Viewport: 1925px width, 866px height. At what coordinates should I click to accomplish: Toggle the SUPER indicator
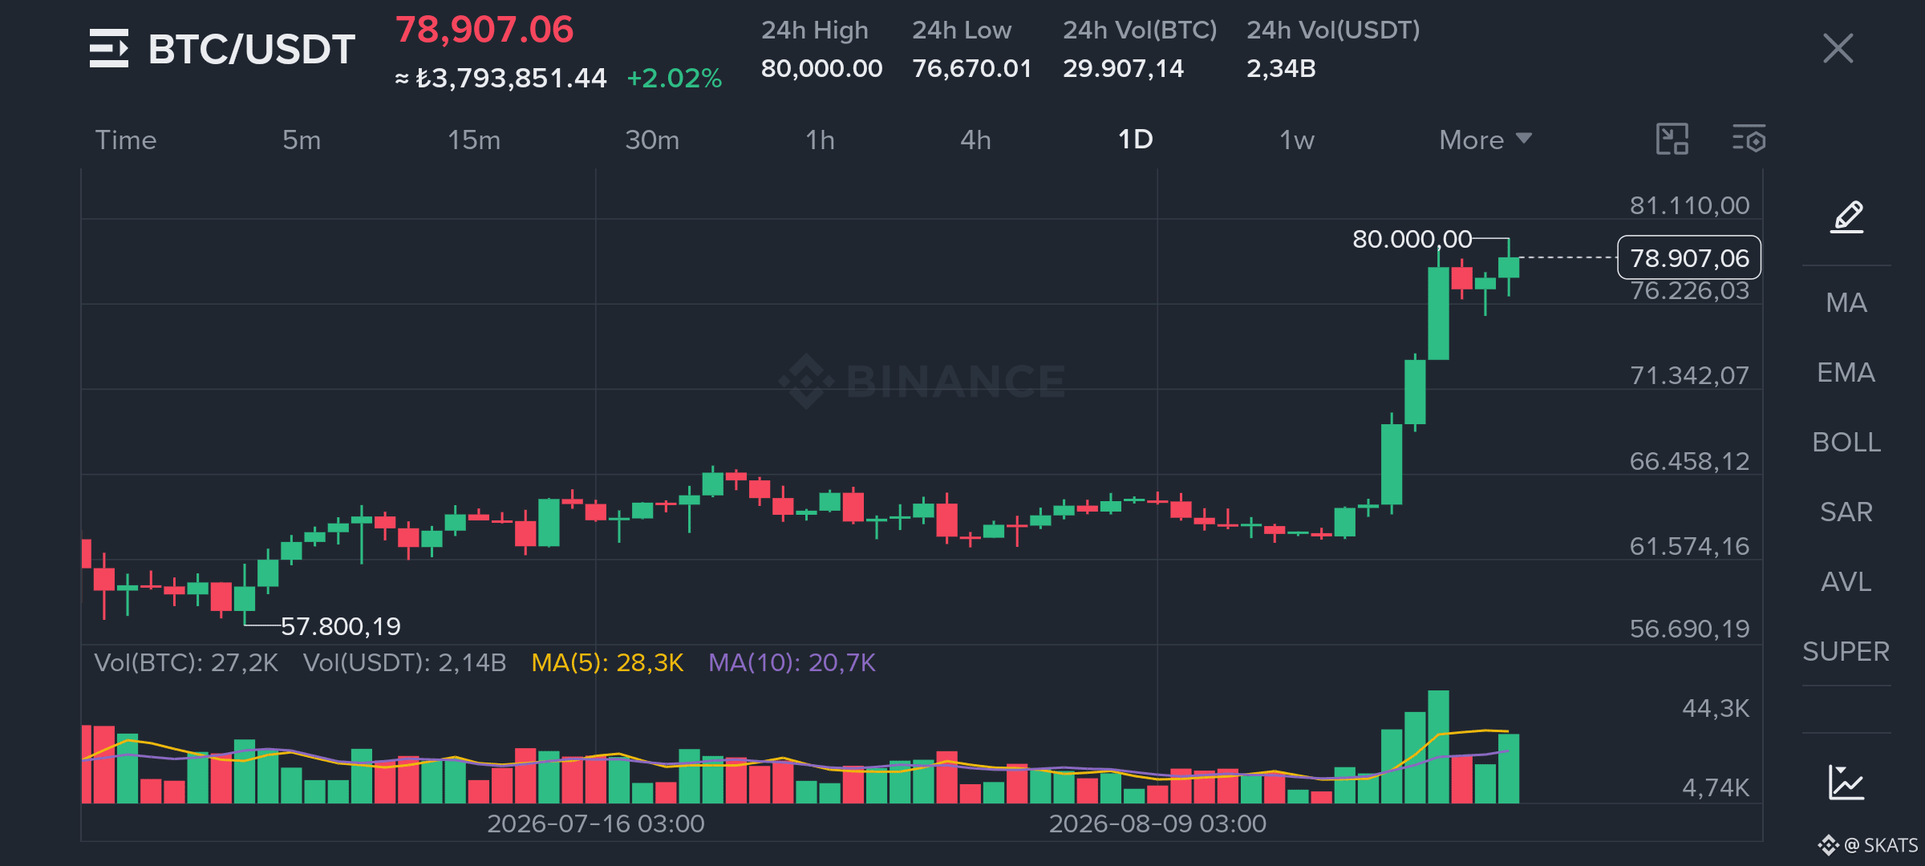pyautogui.click(x=1846, y=651)
